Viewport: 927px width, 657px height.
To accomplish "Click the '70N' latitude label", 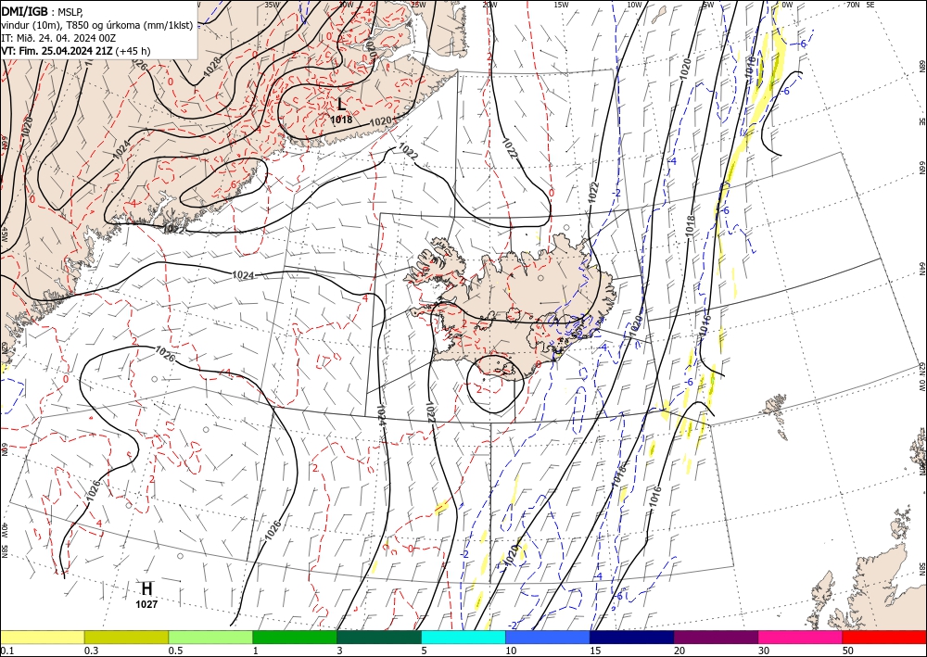I will point(853,5).
